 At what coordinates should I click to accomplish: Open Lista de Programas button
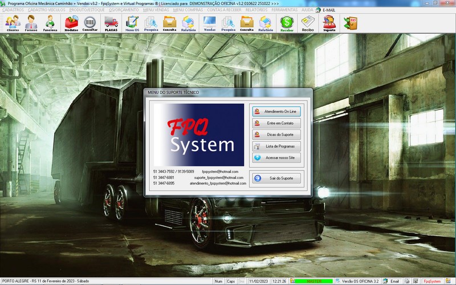pos(276,146)
